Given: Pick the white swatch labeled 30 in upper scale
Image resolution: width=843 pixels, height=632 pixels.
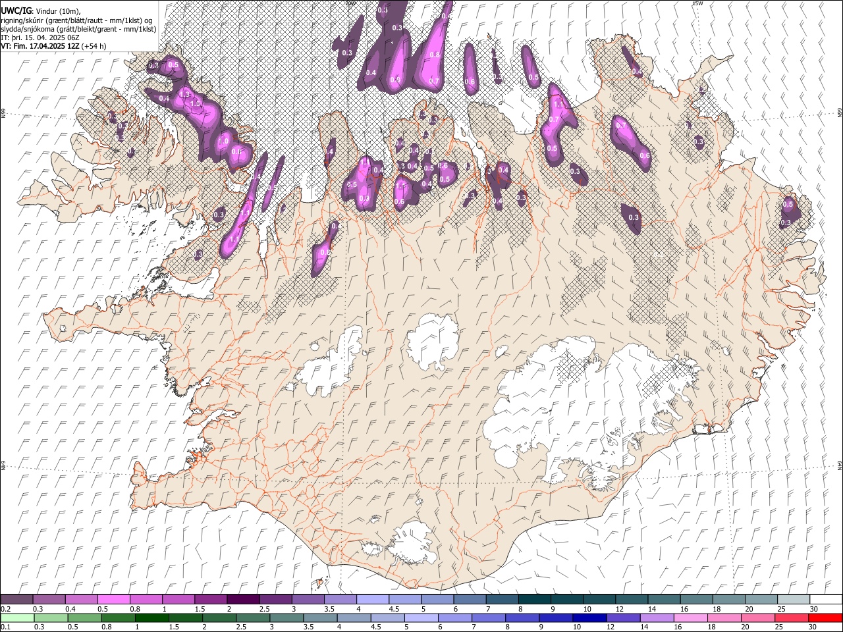Looking at the screenshot, I should tap(826, 600).
